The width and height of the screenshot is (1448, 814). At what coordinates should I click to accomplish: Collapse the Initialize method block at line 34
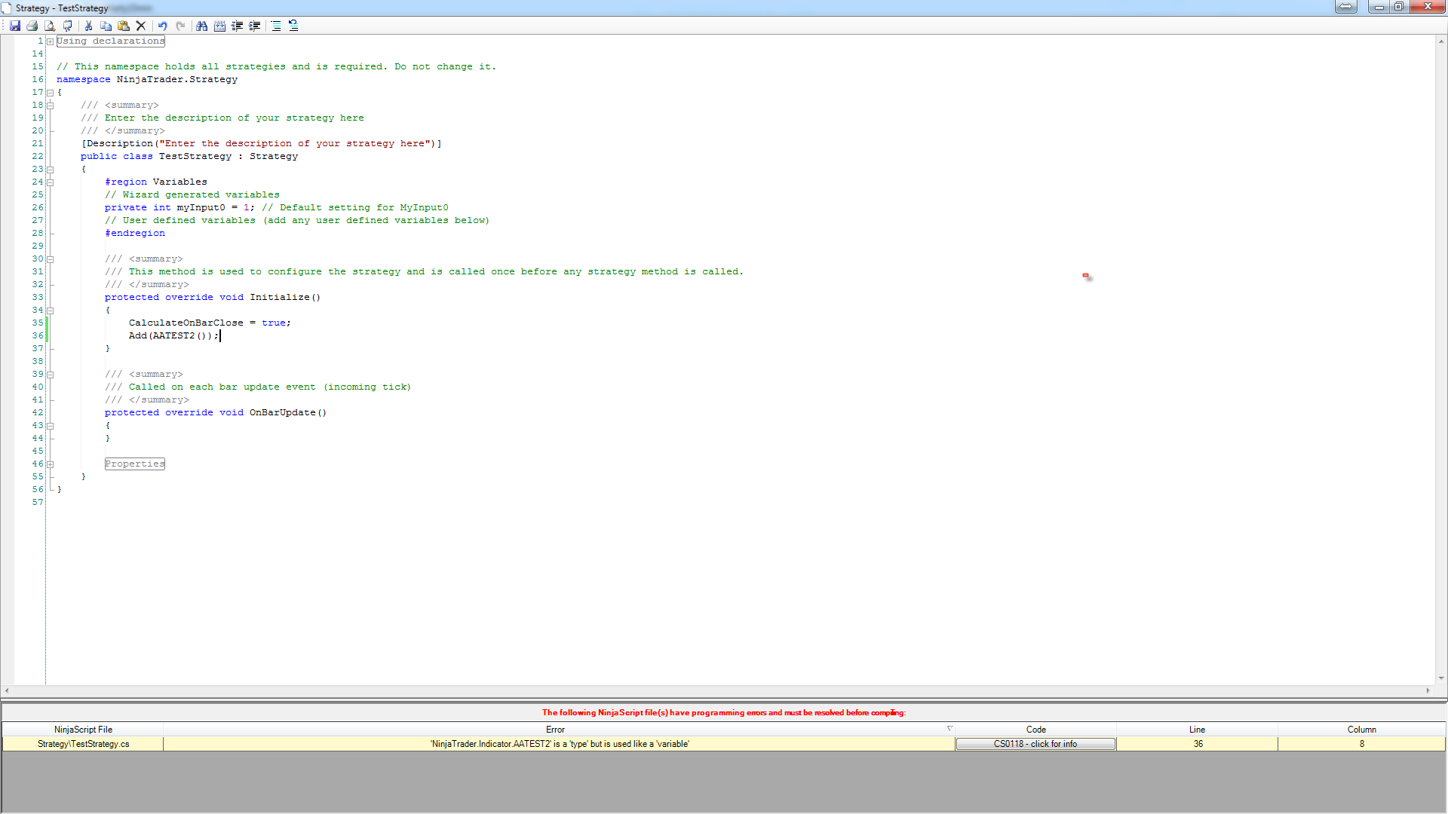pos(50,311)
